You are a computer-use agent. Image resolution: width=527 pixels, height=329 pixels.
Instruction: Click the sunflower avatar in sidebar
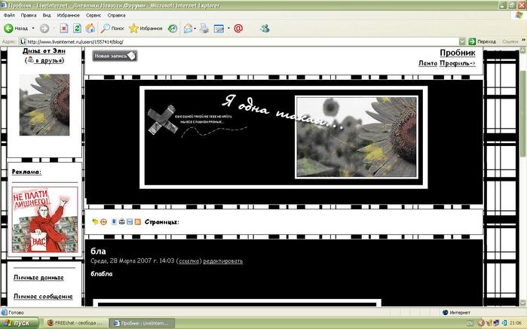coord(44,105)
